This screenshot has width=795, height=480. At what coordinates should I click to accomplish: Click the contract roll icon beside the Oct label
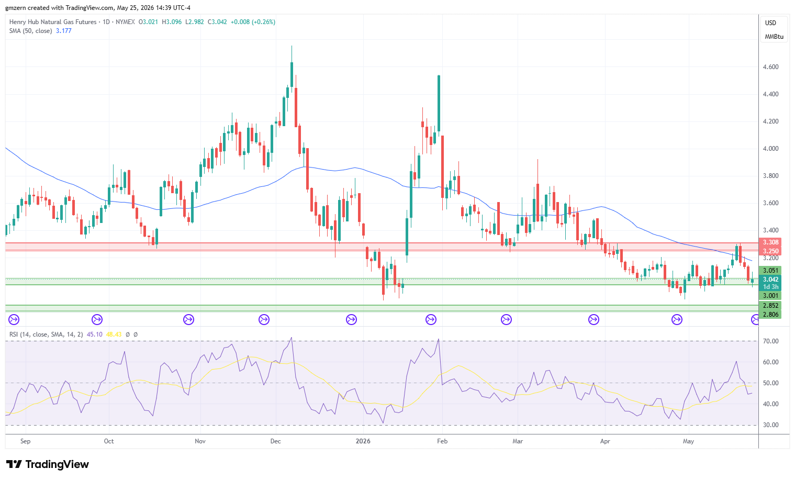click(x=97, y=319)
